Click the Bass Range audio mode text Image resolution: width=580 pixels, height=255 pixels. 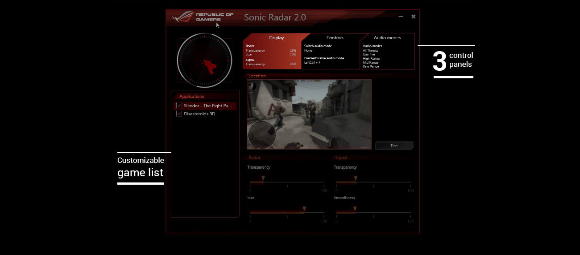(371, 66)
